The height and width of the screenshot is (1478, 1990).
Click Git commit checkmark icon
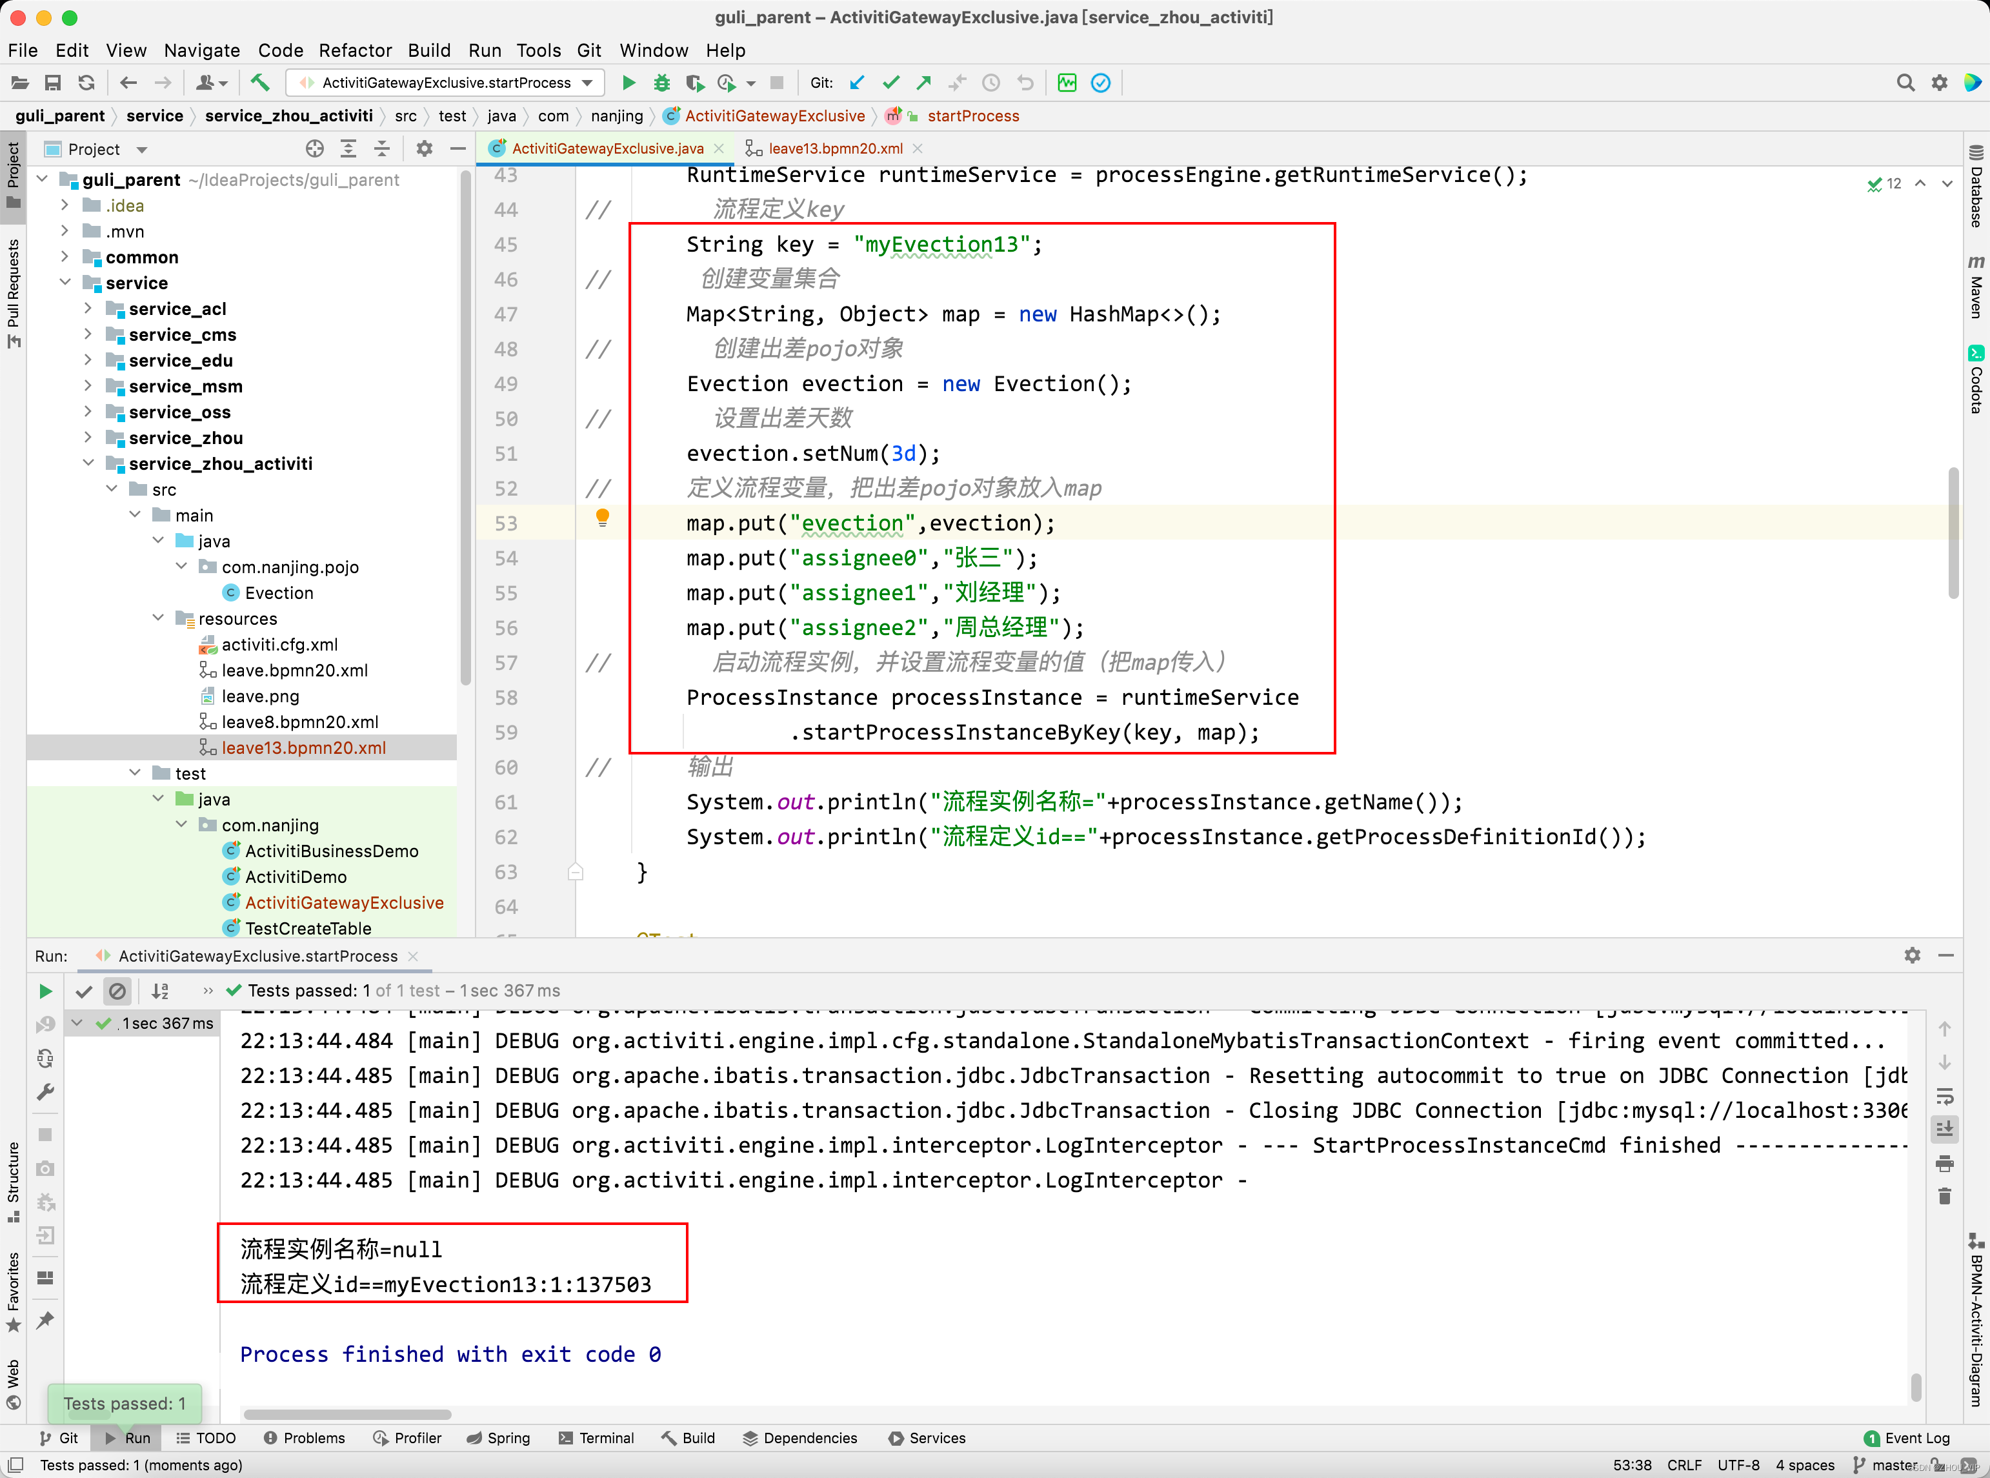coord(891,83)
